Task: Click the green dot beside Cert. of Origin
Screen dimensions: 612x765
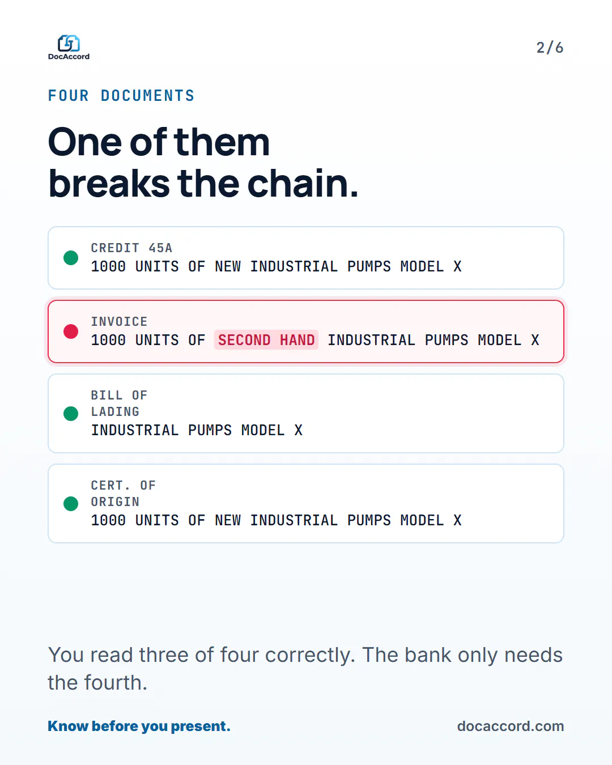Action: click(71, 504)
